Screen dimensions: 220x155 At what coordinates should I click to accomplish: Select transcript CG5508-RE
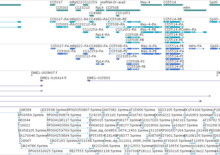(x=124, y=22)
